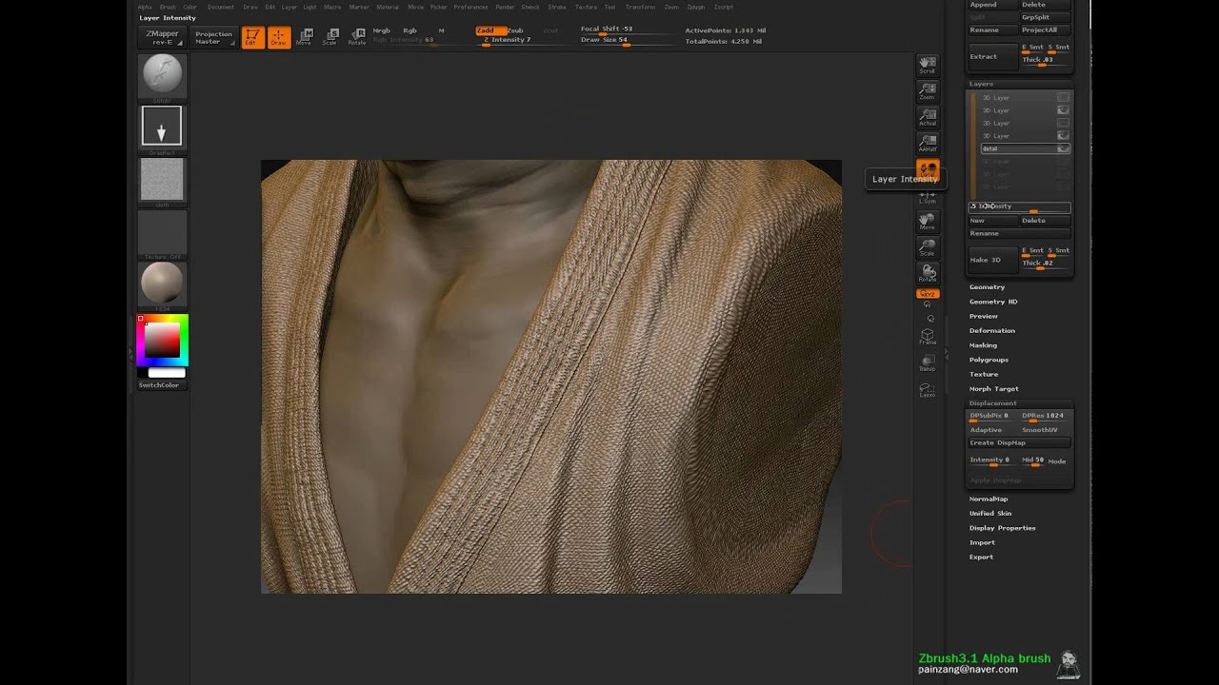
Task: Click the Extract button
Action: coord(992,56)
